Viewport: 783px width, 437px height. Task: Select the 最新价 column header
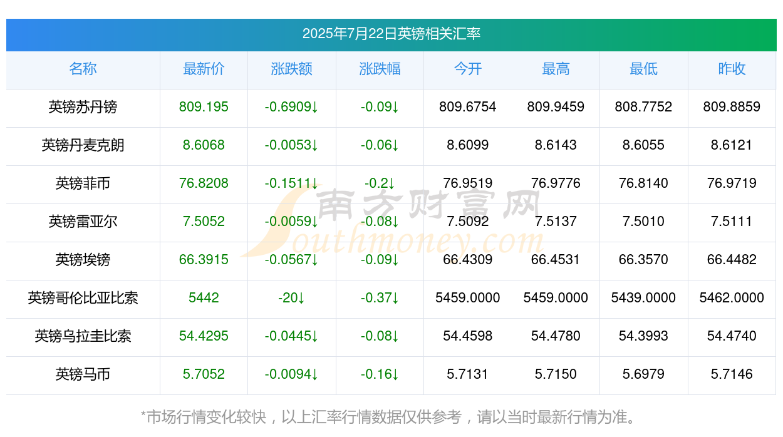204,69
